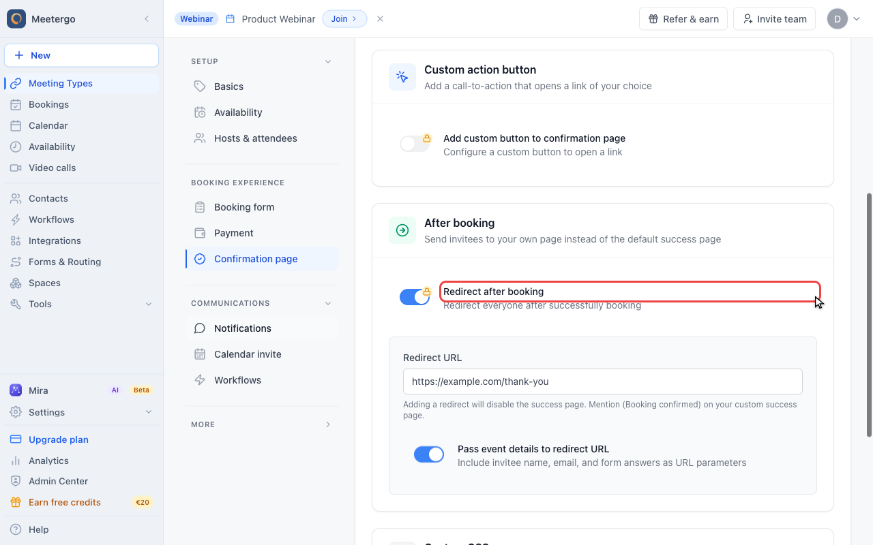
Task: Click the Video calls camera icon
Action: (x=16, y=168)
